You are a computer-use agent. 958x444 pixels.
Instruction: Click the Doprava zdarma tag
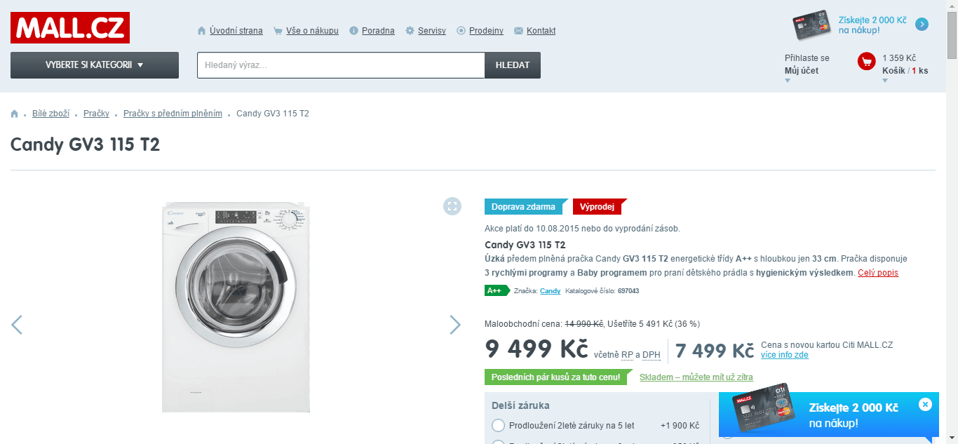pyautogui.click(x=525, y=207)
